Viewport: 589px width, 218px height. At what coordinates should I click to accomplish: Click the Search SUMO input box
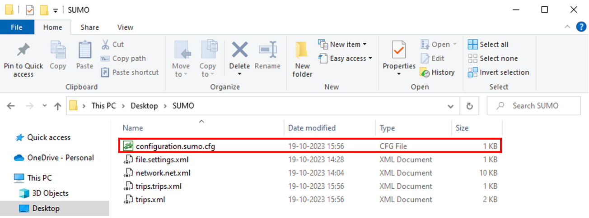[535, 106]
